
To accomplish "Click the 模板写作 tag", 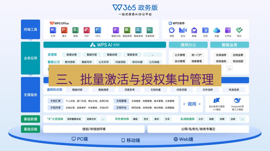I will click(87, 62).
